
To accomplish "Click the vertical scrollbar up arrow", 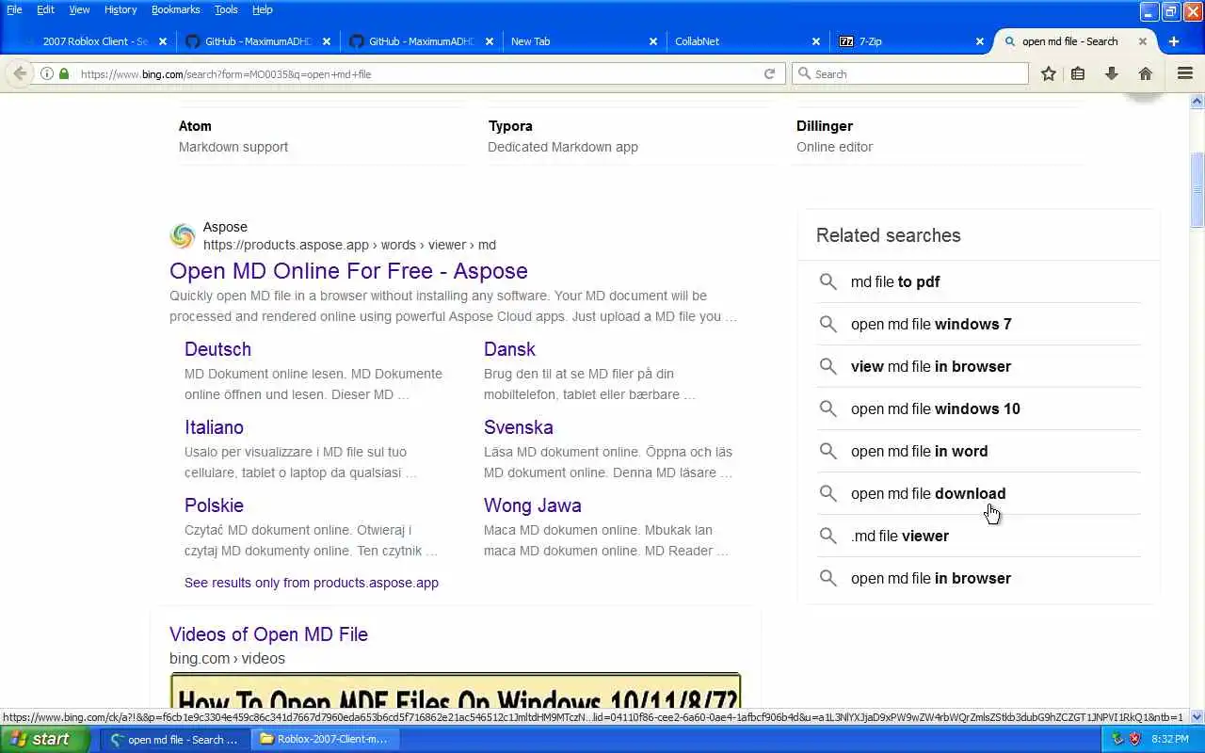I will (1197, 101).
